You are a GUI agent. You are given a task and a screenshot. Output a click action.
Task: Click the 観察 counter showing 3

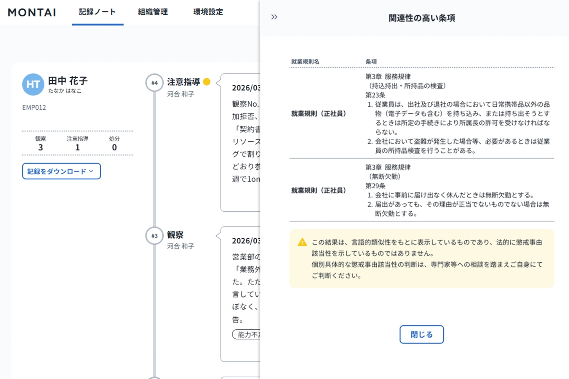(41, 147)
